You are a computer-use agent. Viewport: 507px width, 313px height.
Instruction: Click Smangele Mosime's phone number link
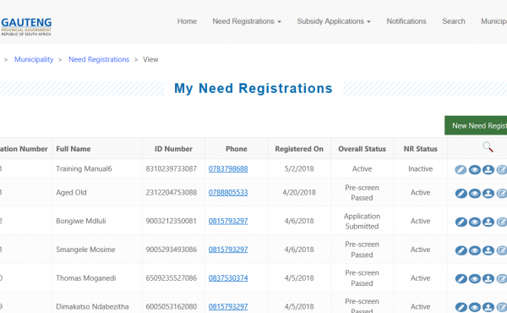pos(228,250)
